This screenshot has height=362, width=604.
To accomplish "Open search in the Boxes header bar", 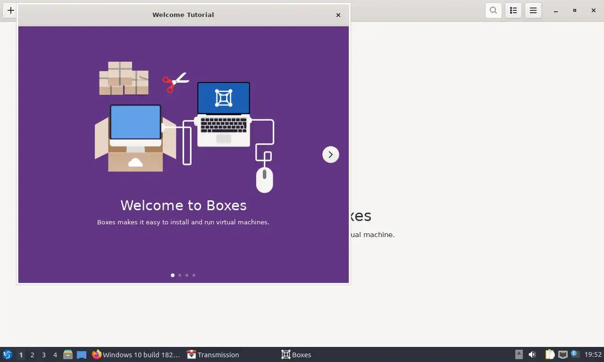I will [493, 10].
